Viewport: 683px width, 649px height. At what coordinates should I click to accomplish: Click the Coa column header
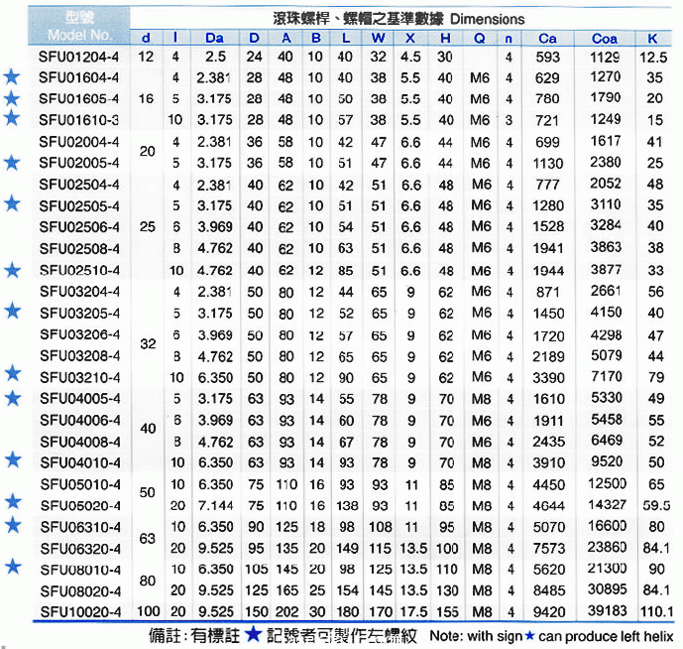pos(604,38)
